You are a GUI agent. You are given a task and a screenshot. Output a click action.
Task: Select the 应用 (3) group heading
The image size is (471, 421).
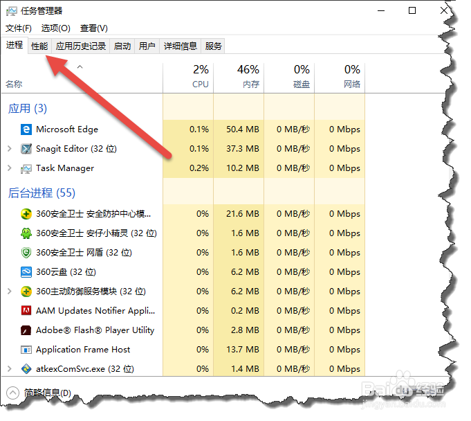tap(28, 109)
